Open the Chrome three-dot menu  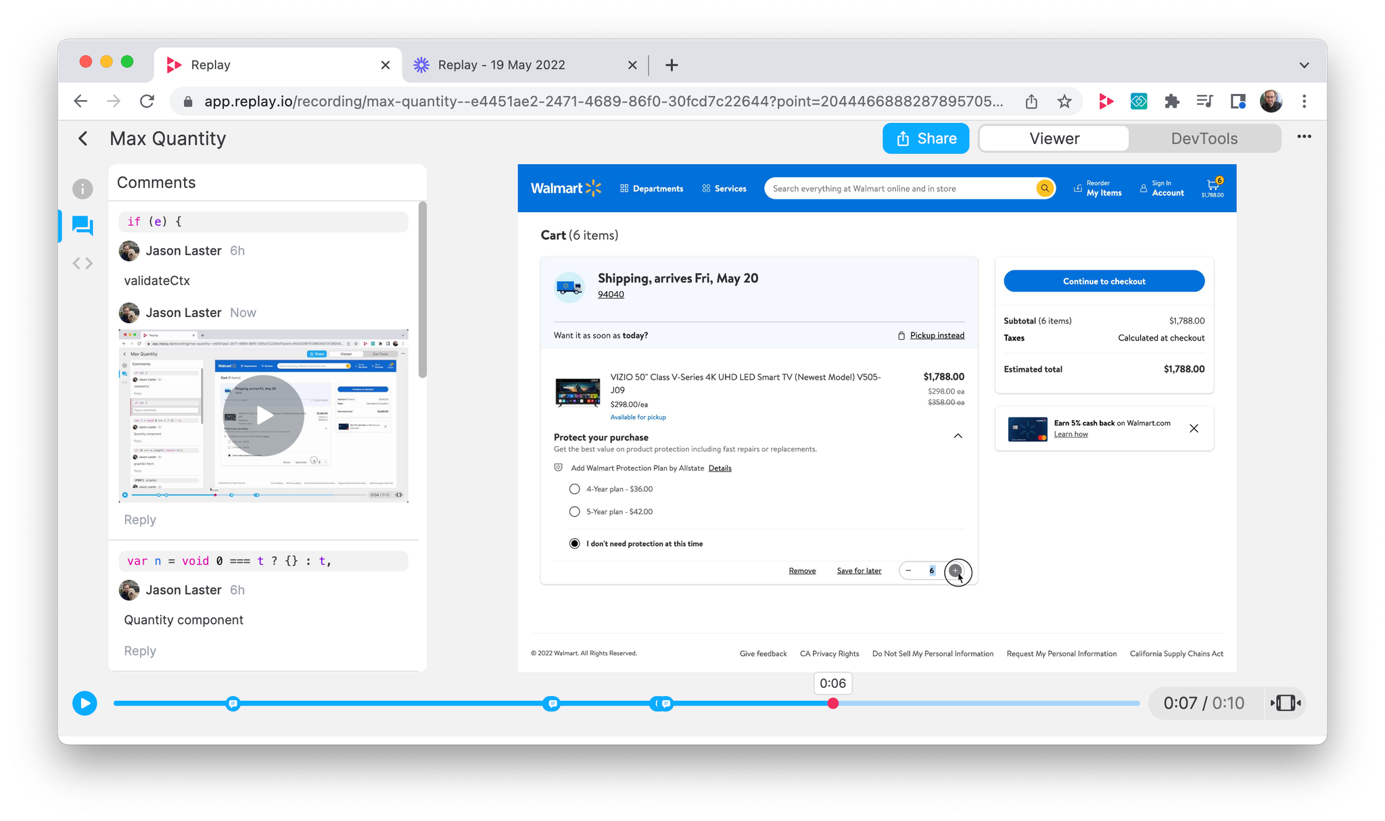(x=1305, y=101)
